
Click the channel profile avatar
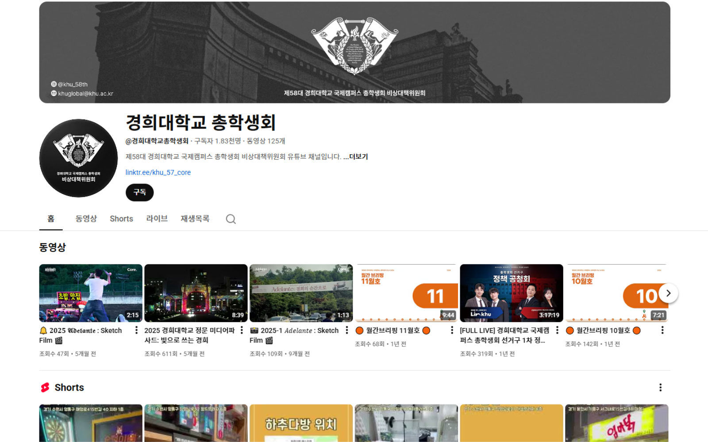(x=78, y=158)
